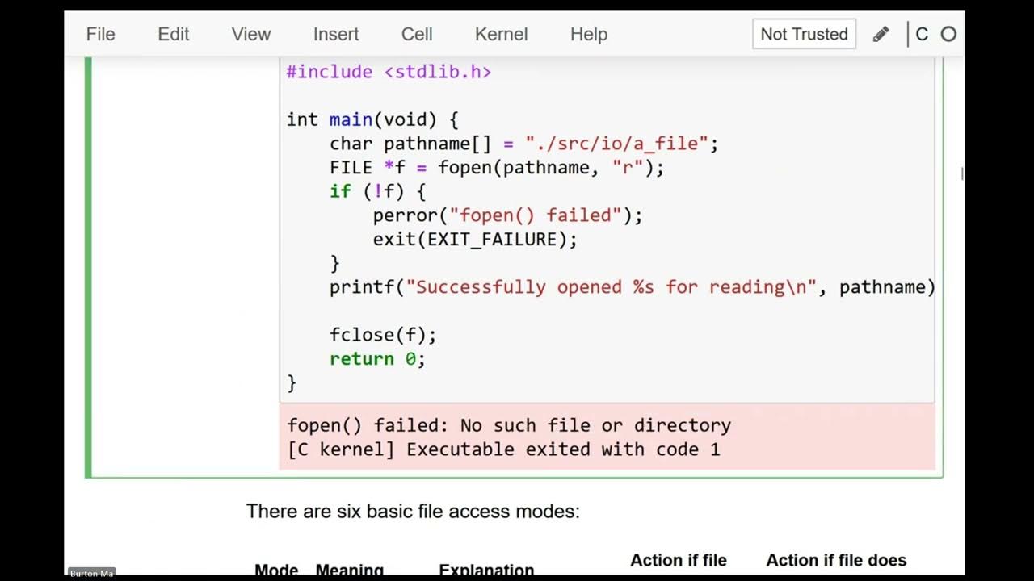1034x581 pixels.
Task: Click the Burton Ma name label
Action: 90,574
